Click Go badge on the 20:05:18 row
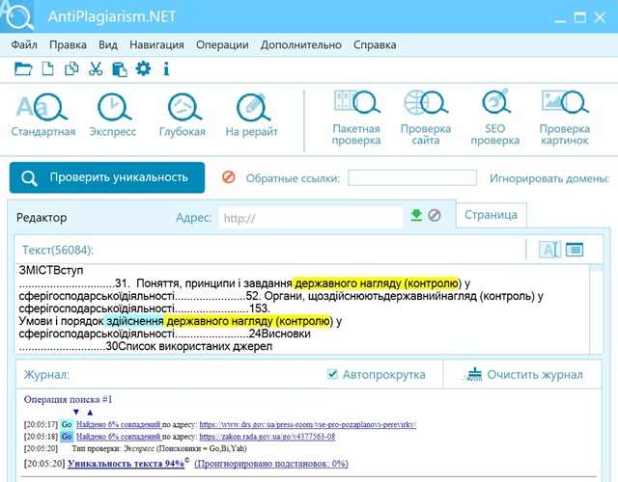The image size is (618, 482). (67, 437)
